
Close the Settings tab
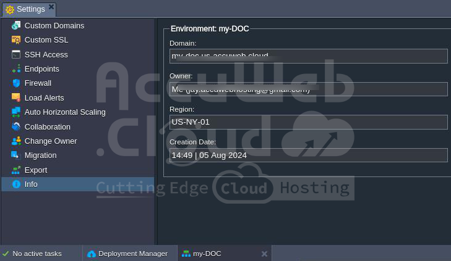(51, 7)
